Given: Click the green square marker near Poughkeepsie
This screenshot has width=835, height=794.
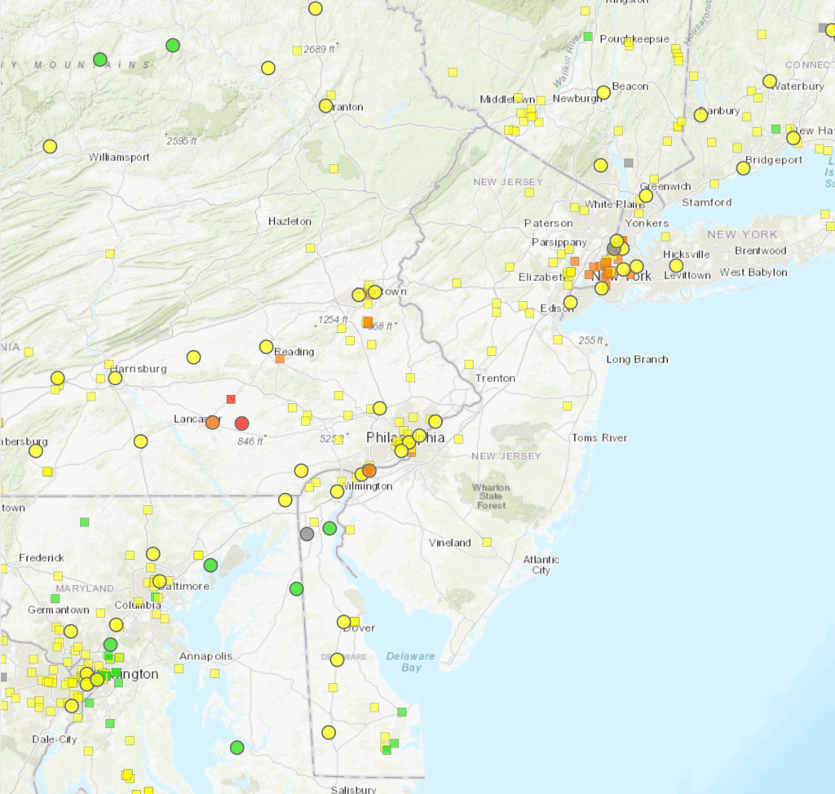Looking at the screenshot, I should (588, 36).
